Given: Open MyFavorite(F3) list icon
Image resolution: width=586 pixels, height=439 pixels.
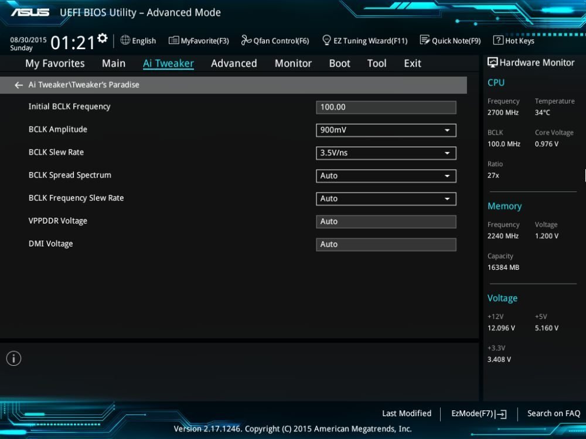Looking at the screenshot, I should pyautogui.click(x=173, y=40).
